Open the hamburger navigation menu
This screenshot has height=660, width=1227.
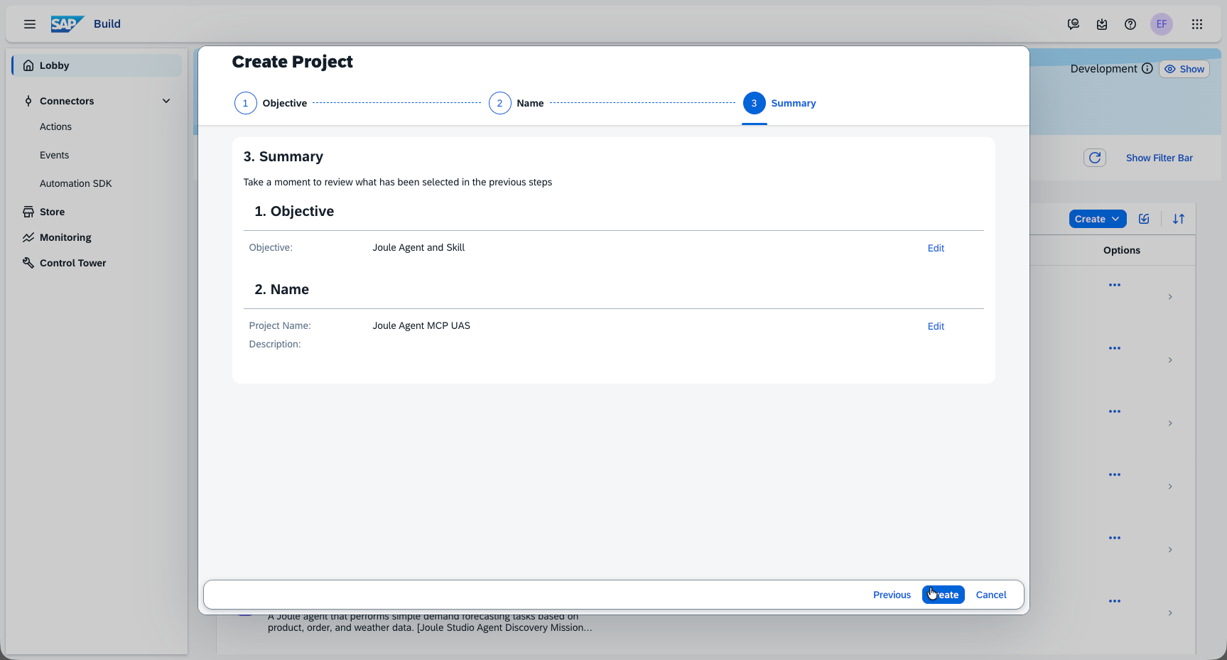tap(30, 24)
